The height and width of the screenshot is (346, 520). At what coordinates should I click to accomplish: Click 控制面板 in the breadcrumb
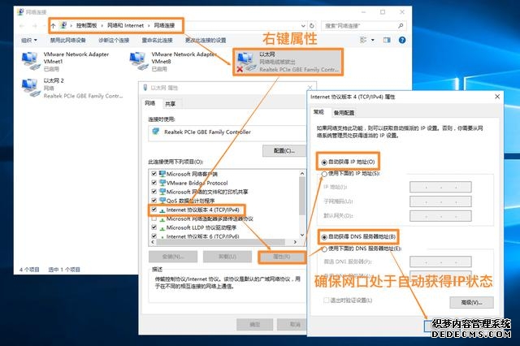pyautogui.click(x=87, y=25)
